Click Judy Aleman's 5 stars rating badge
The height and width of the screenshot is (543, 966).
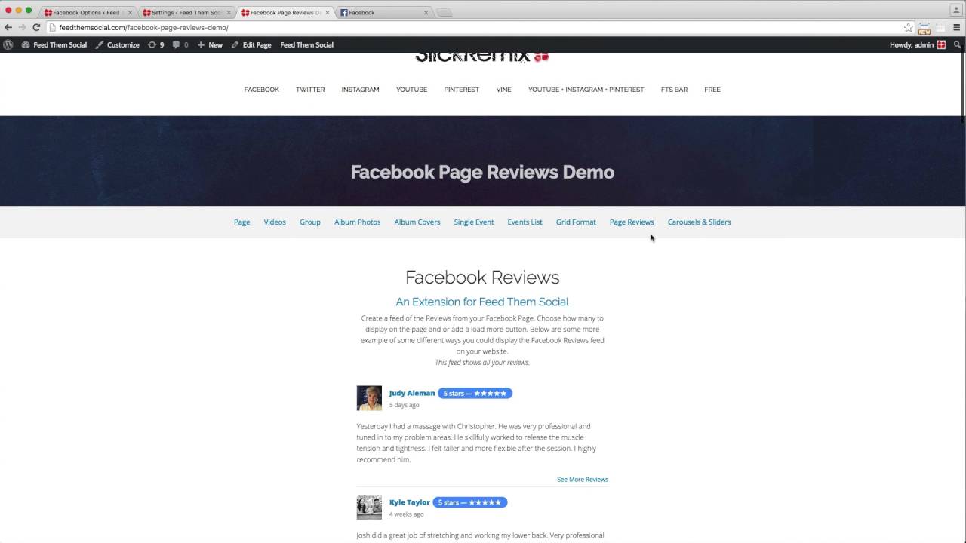click(475, 393)
